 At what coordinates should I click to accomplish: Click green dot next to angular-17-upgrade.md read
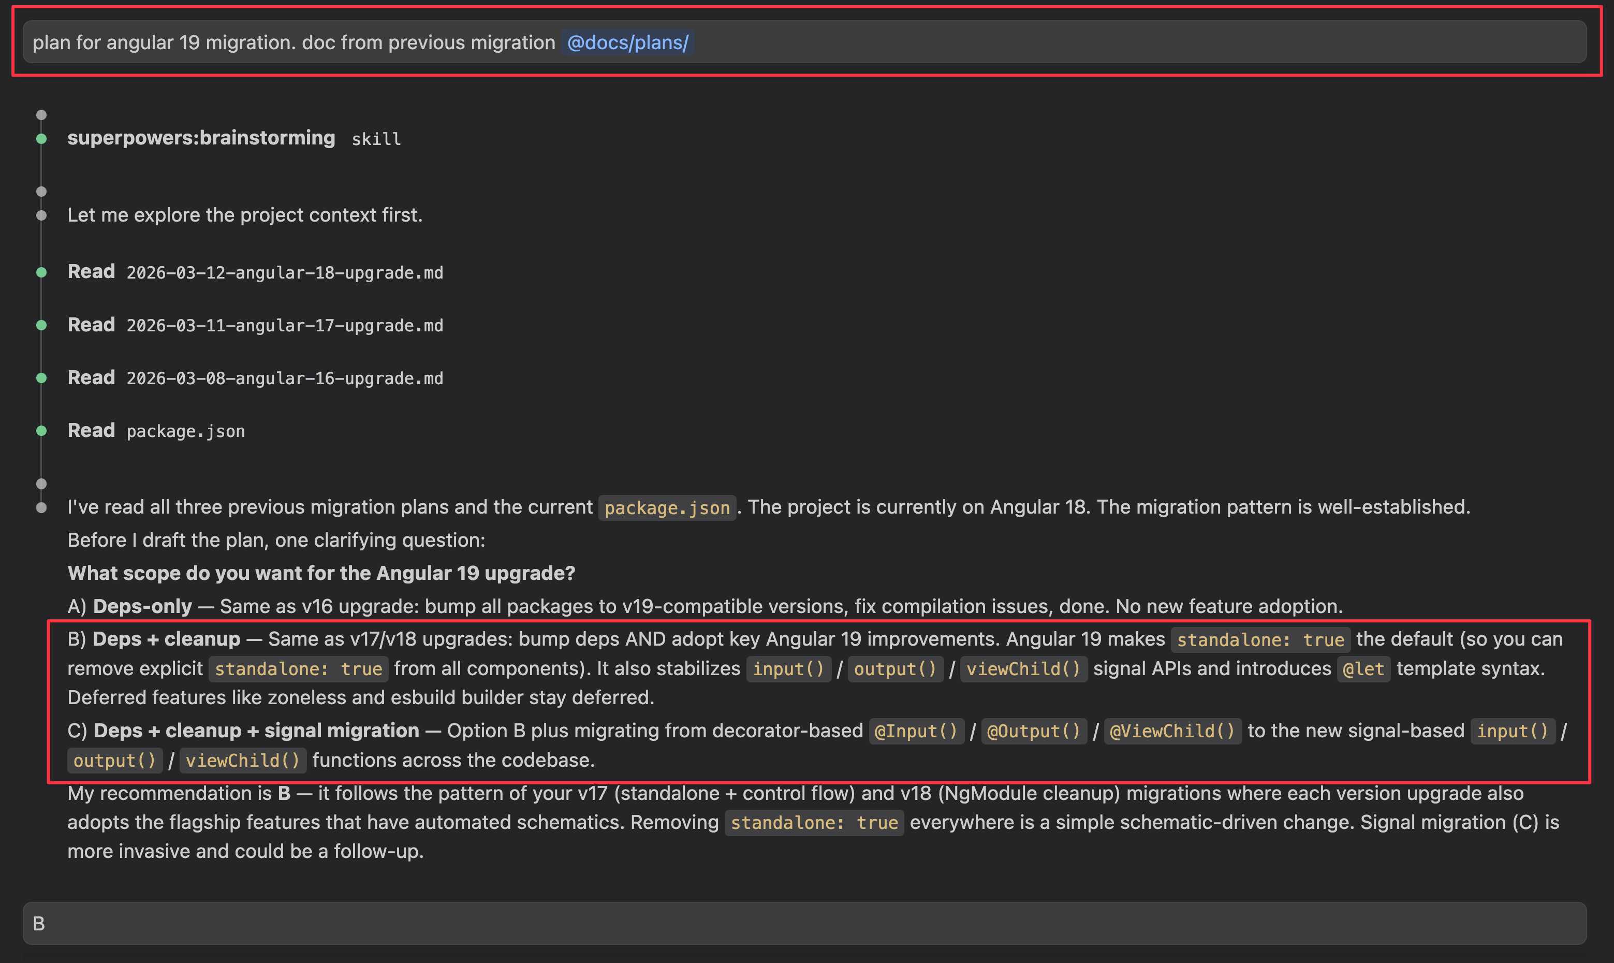click(x=41, y=325)
